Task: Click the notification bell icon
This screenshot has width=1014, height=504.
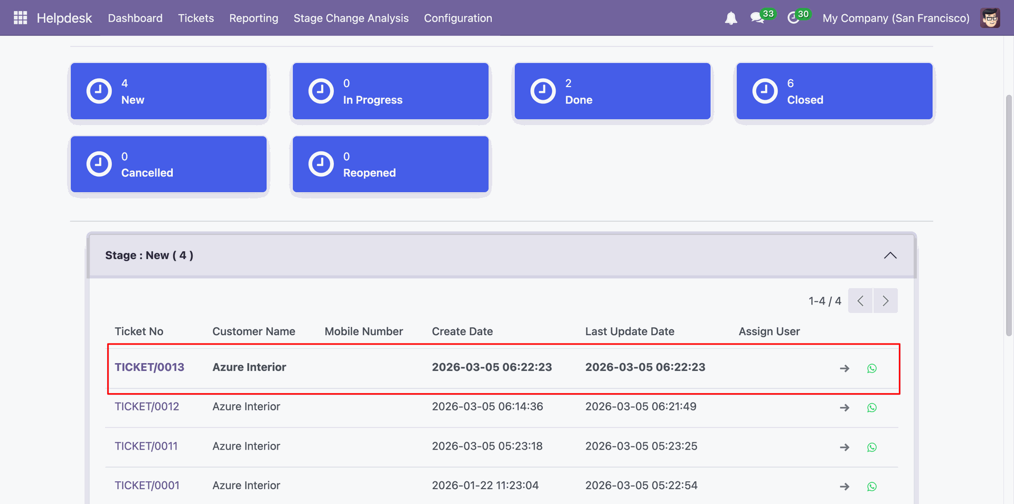Action: [731, 18]
